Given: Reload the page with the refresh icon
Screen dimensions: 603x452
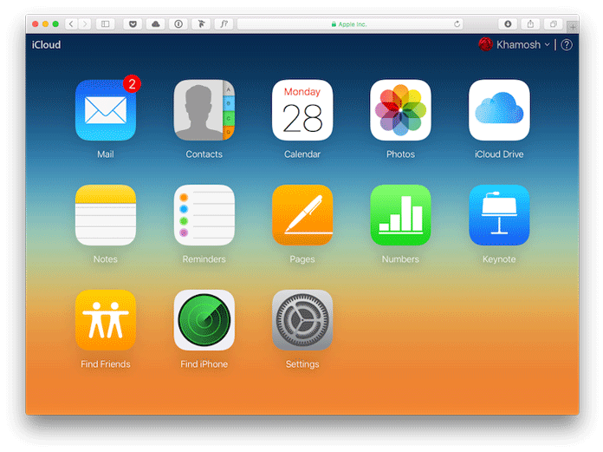Looking at the screenshot, I should tap(457, 24).
